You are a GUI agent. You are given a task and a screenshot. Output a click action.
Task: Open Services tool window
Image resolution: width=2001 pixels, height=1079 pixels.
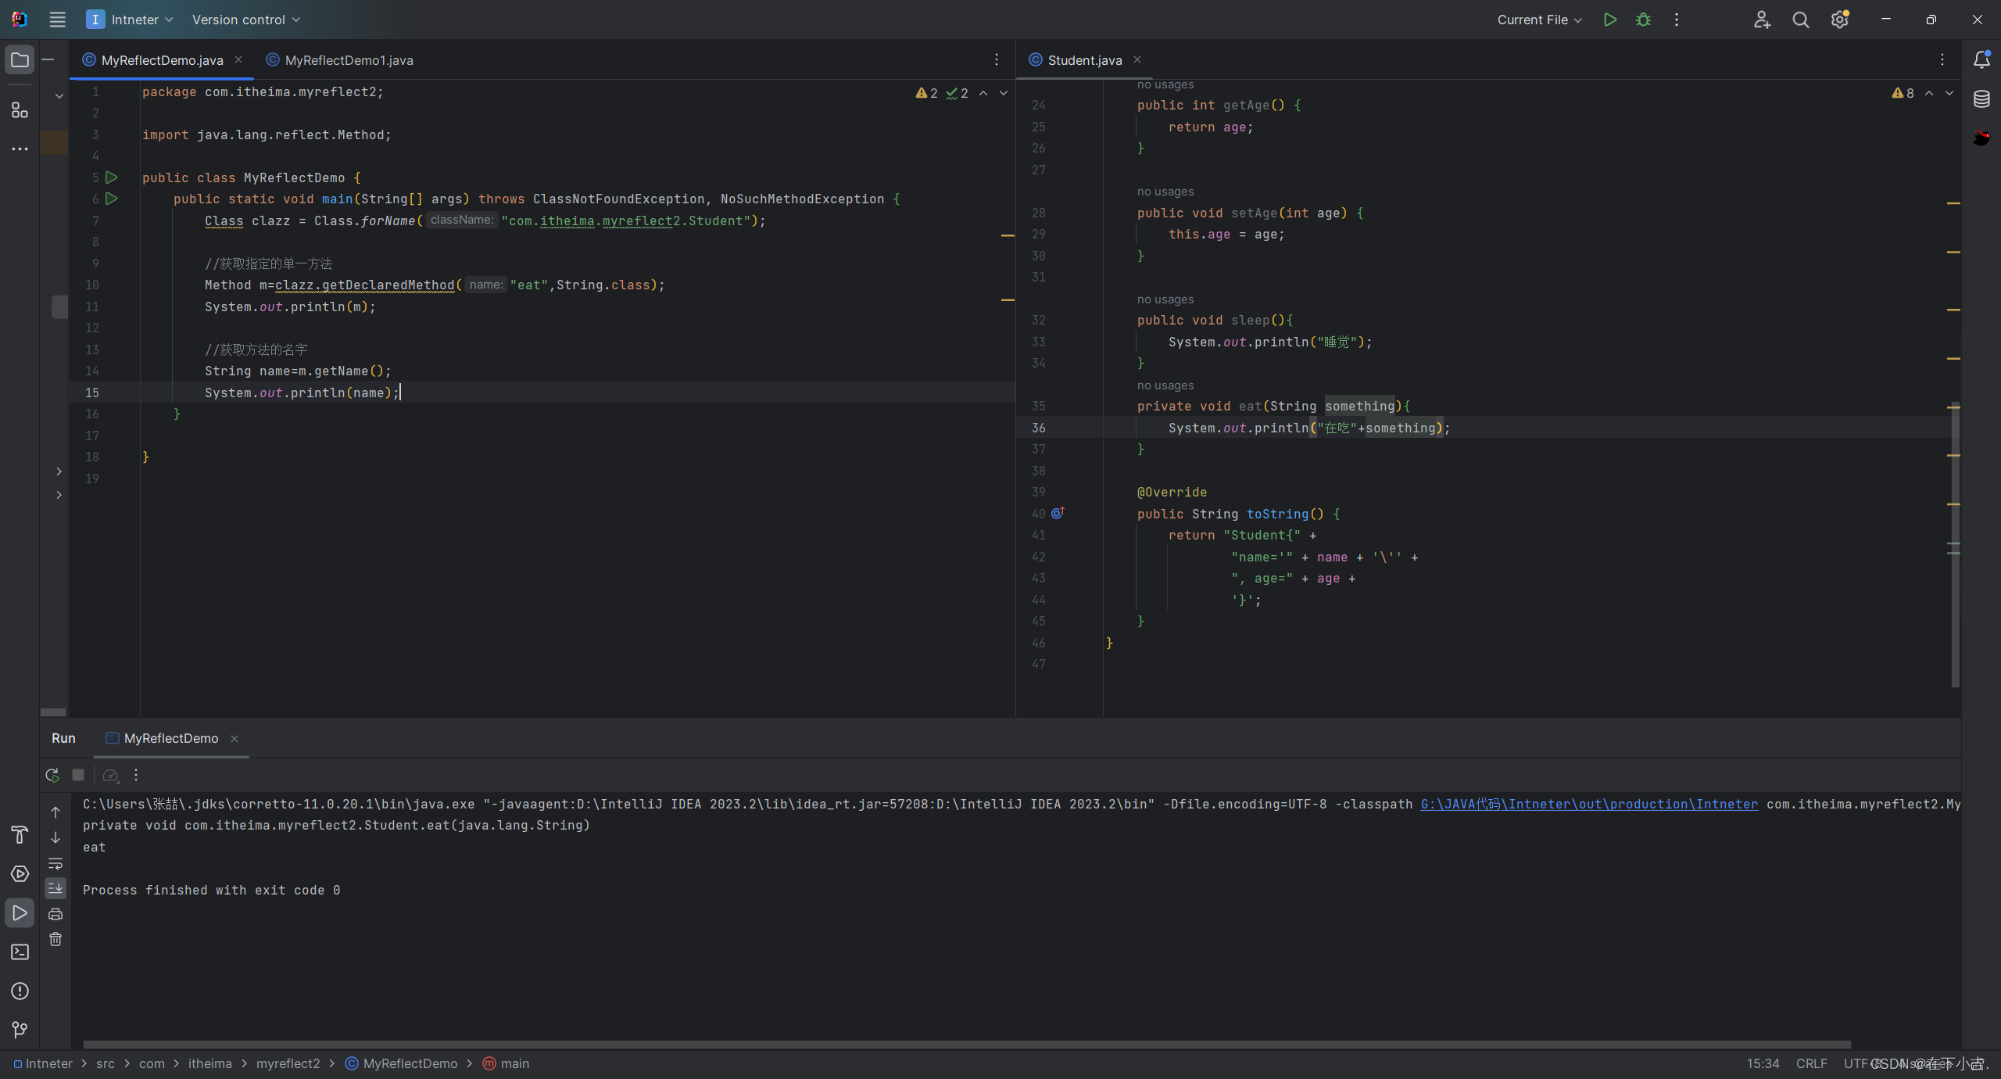pos(20,874)
